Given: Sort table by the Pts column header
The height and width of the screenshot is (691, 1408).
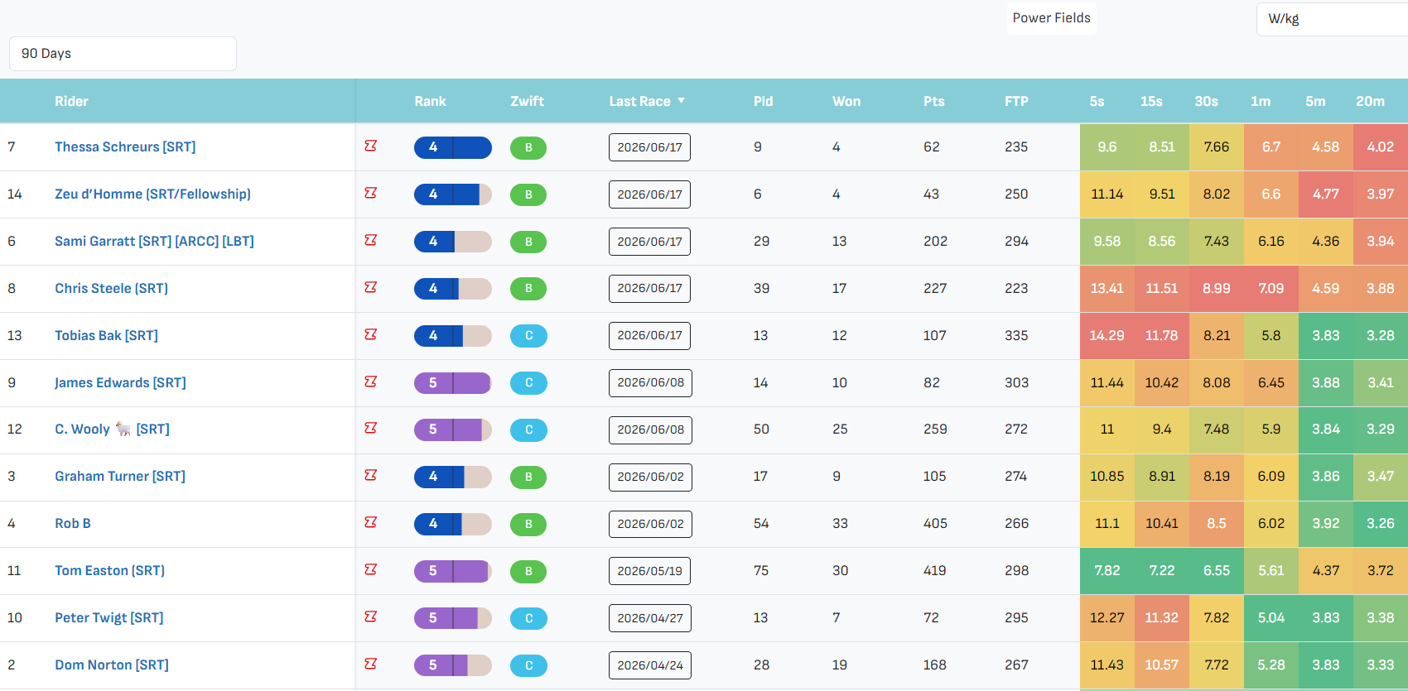Looking at the screenshot, I should click(x=933, y=101).
